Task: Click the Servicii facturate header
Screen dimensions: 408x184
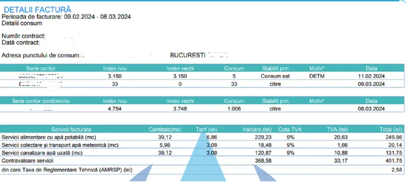Action: click(x=71, y=129)
